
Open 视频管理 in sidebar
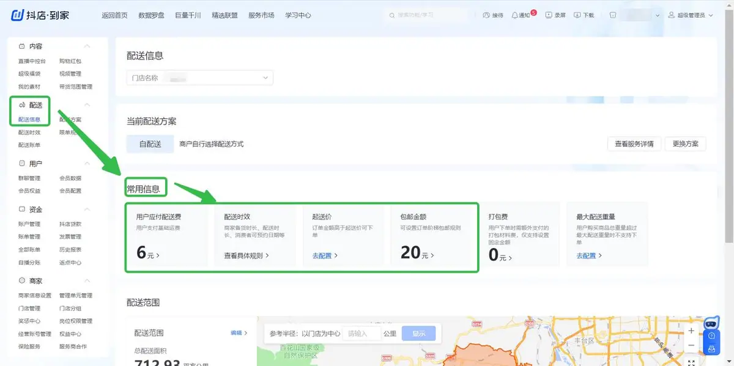coord(70,74)
